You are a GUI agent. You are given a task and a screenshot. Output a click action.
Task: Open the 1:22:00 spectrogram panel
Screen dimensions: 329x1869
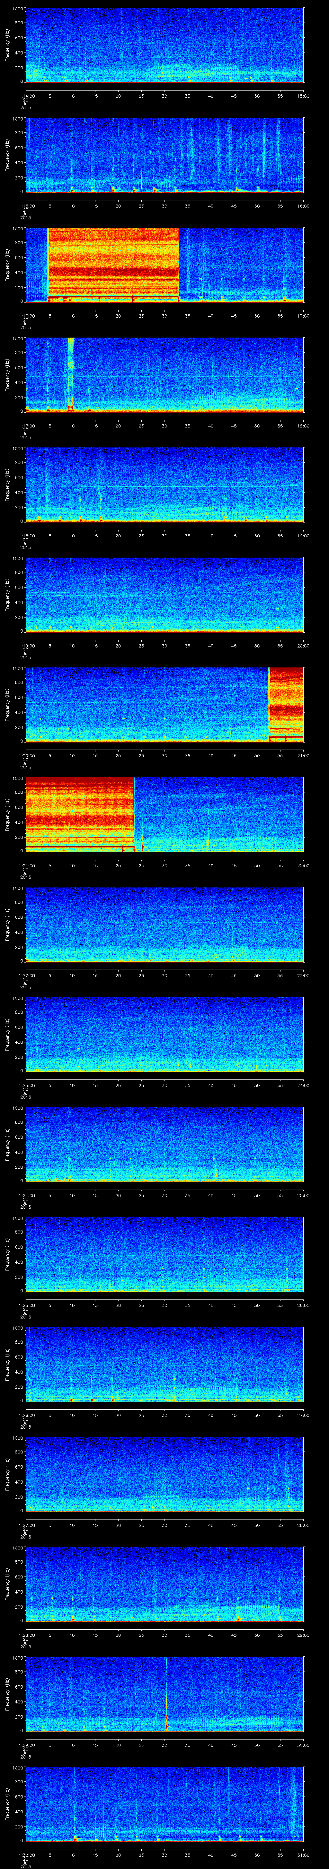(x=164, y=924)
